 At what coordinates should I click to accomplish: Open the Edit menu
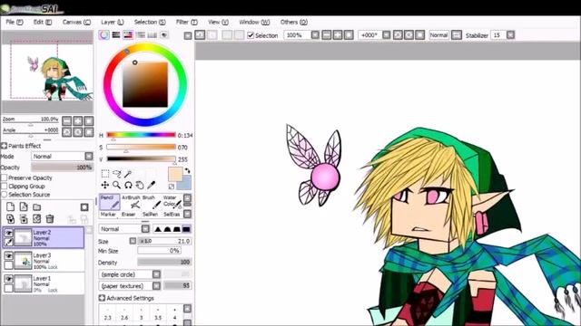coord(43,22)
